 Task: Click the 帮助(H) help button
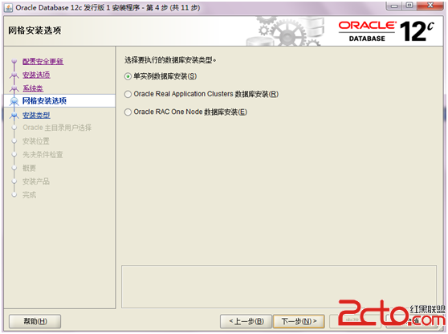pos(35,321)
